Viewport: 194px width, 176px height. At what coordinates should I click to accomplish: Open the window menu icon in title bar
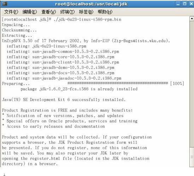[5, 4]
